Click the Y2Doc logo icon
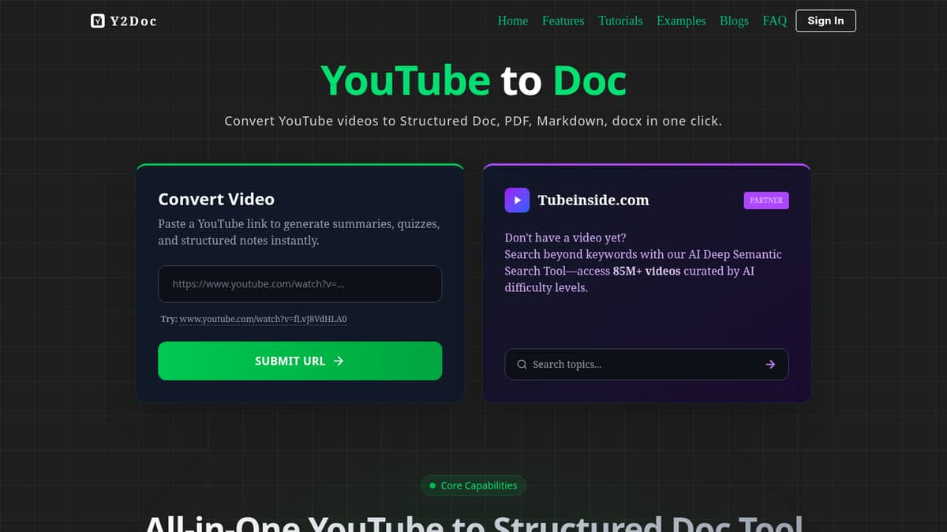Screen dimensions: 947x532 pos(98,21)
